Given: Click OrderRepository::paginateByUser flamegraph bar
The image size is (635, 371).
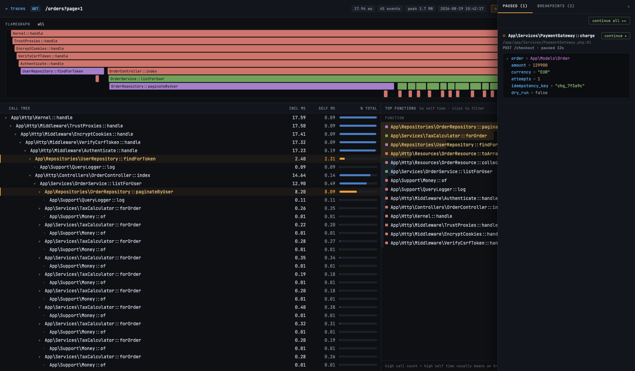Looking at the screenshot, I should (x=252, y=86).
